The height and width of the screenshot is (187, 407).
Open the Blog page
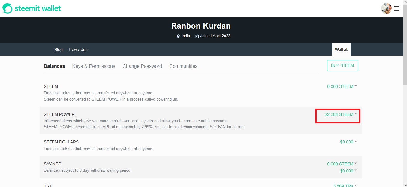[x=59, y=50]
